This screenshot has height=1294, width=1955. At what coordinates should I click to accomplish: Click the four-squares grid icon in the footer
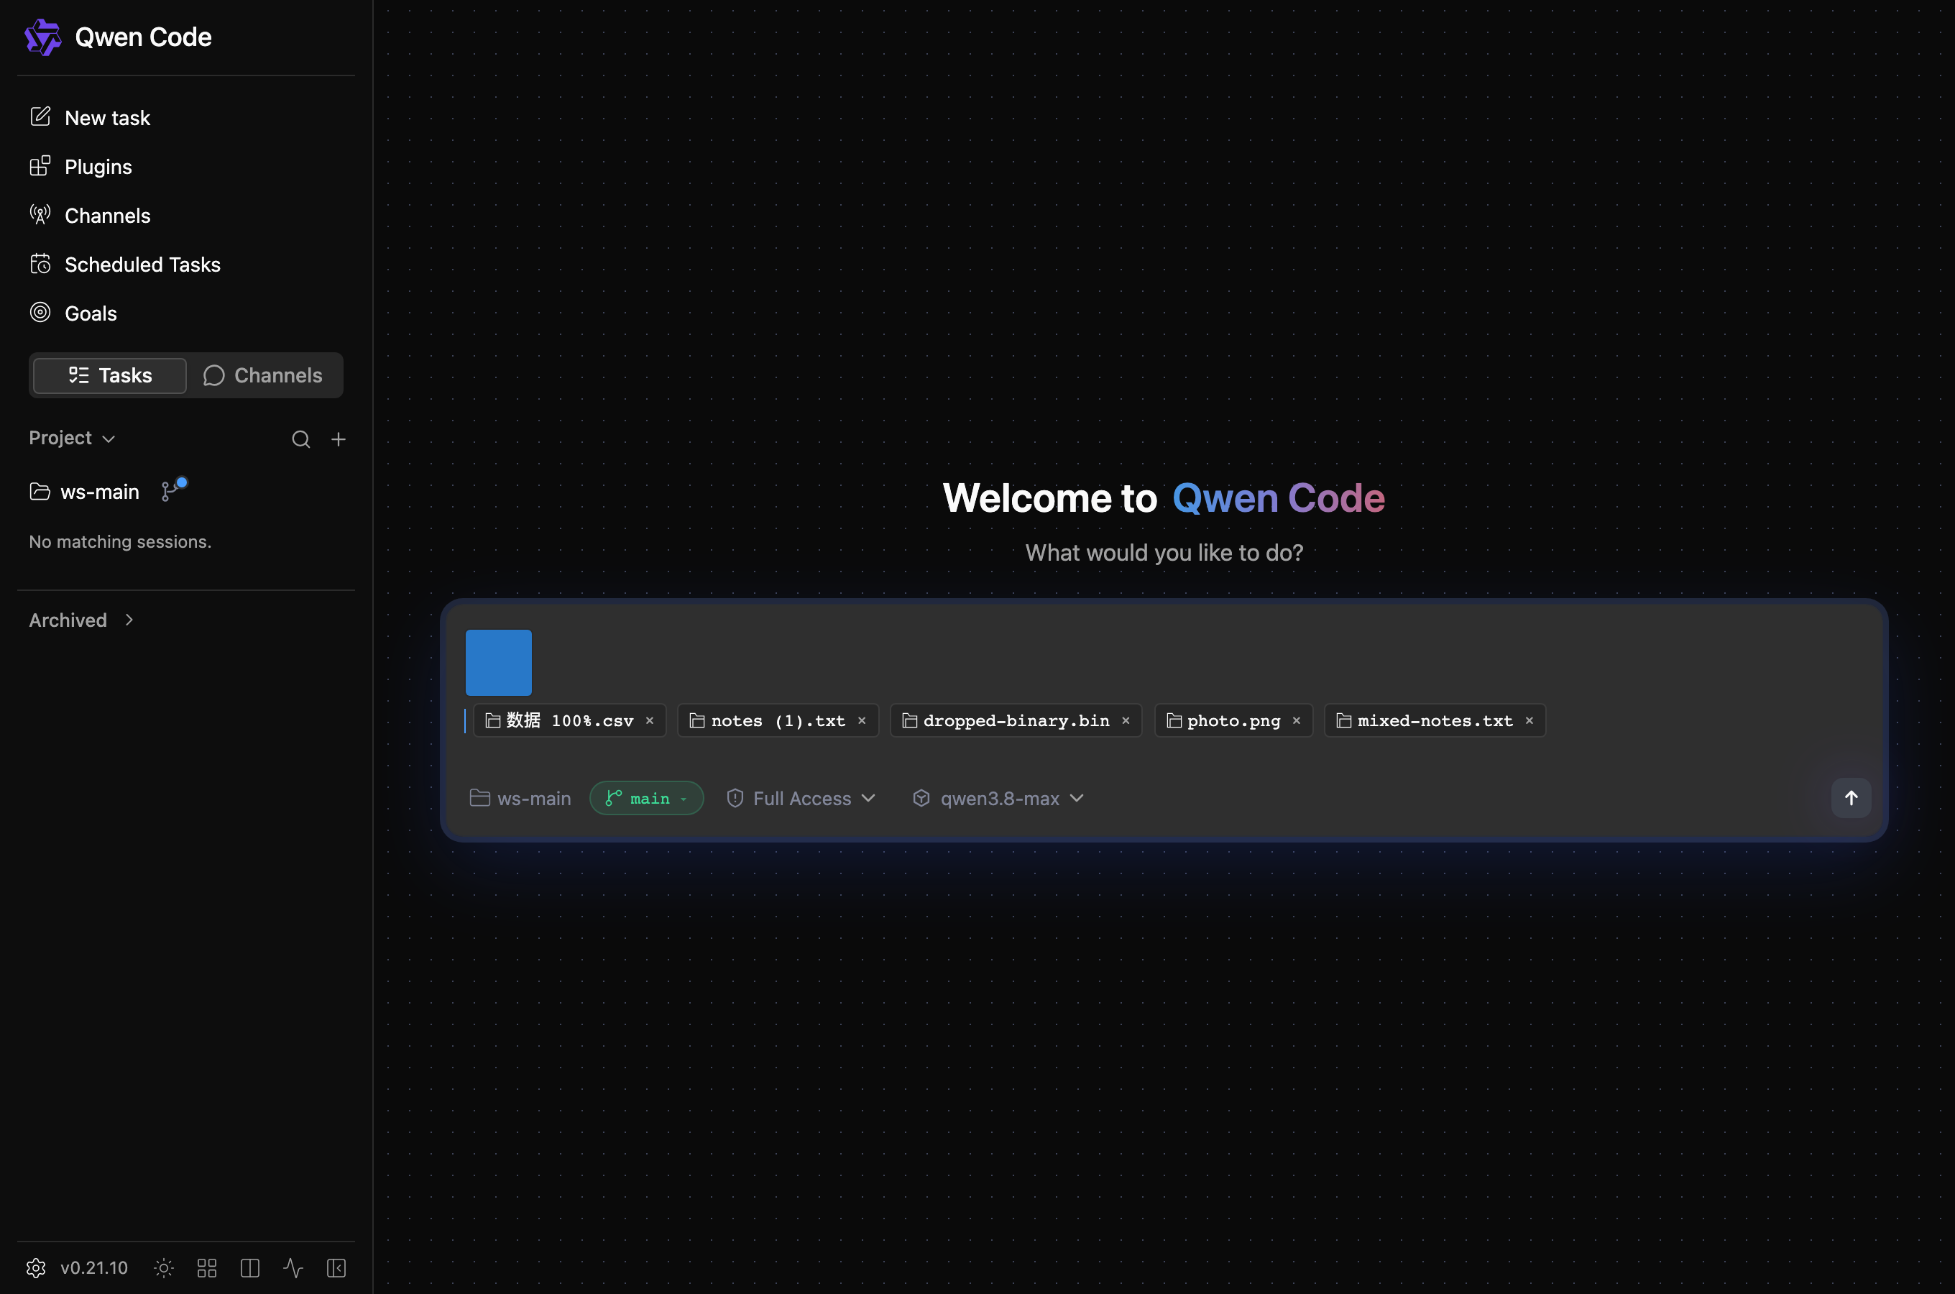[x=207, y=1268]
